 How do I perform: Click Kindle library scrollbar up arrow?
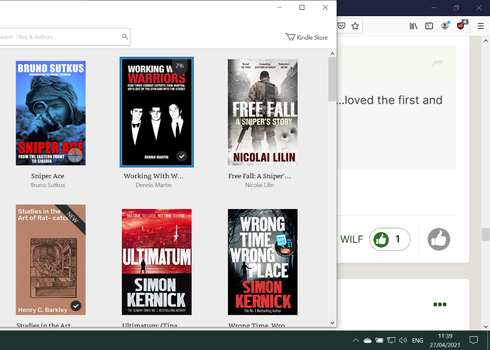[x=332, y=54]
